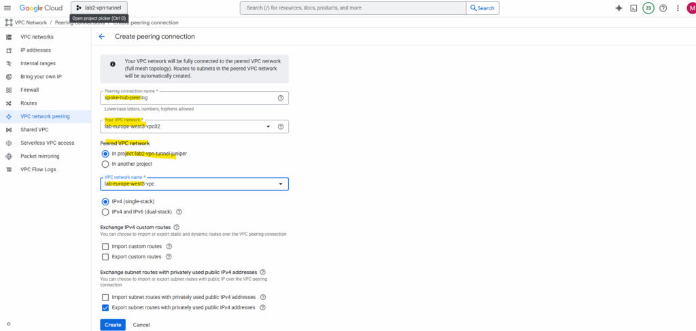Open the main navigation hamburger menu
Screen dimensions: 696x331
[8, 7]
